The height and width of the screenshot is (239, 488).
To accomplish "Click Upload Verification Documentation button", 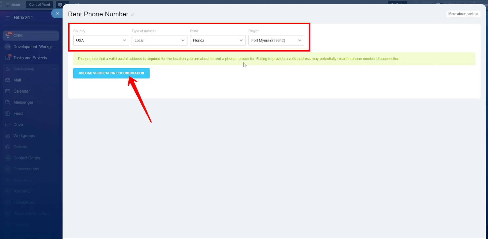I will [111, 73].
